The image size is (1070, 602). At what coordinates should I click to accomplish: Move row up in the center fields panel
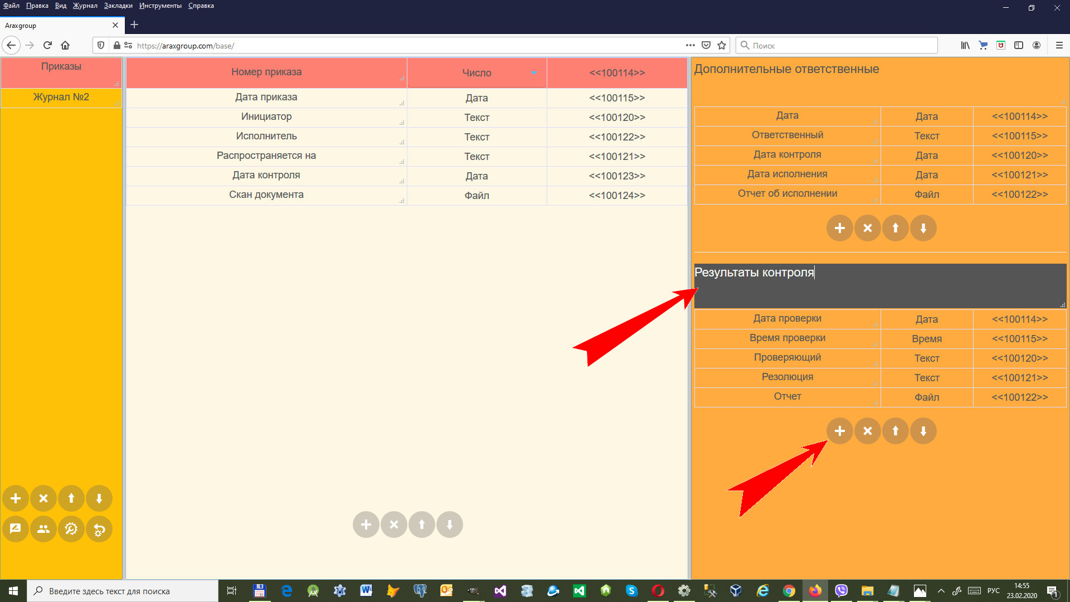click(422, 525)
